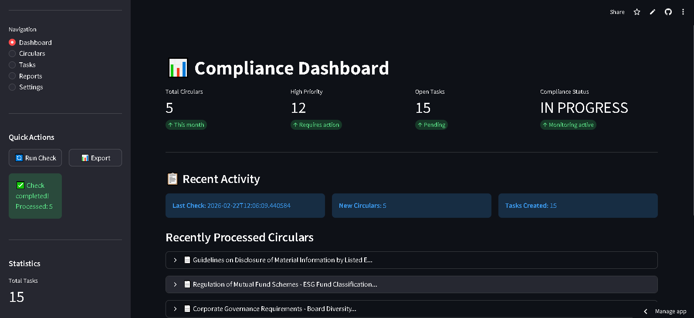Click the document icon on Guidelines circular
The width and height of the screenshot is (694, 318).
coord(187,260)
